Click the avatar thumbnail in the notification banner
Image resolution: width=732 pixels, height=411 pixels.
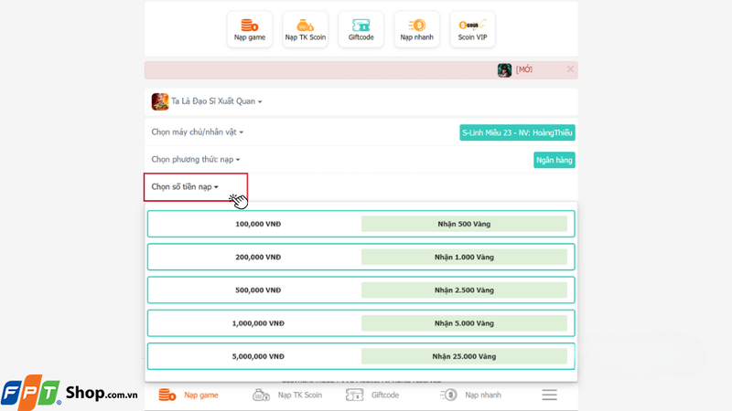pyautogui.click(x=504, y=70)
